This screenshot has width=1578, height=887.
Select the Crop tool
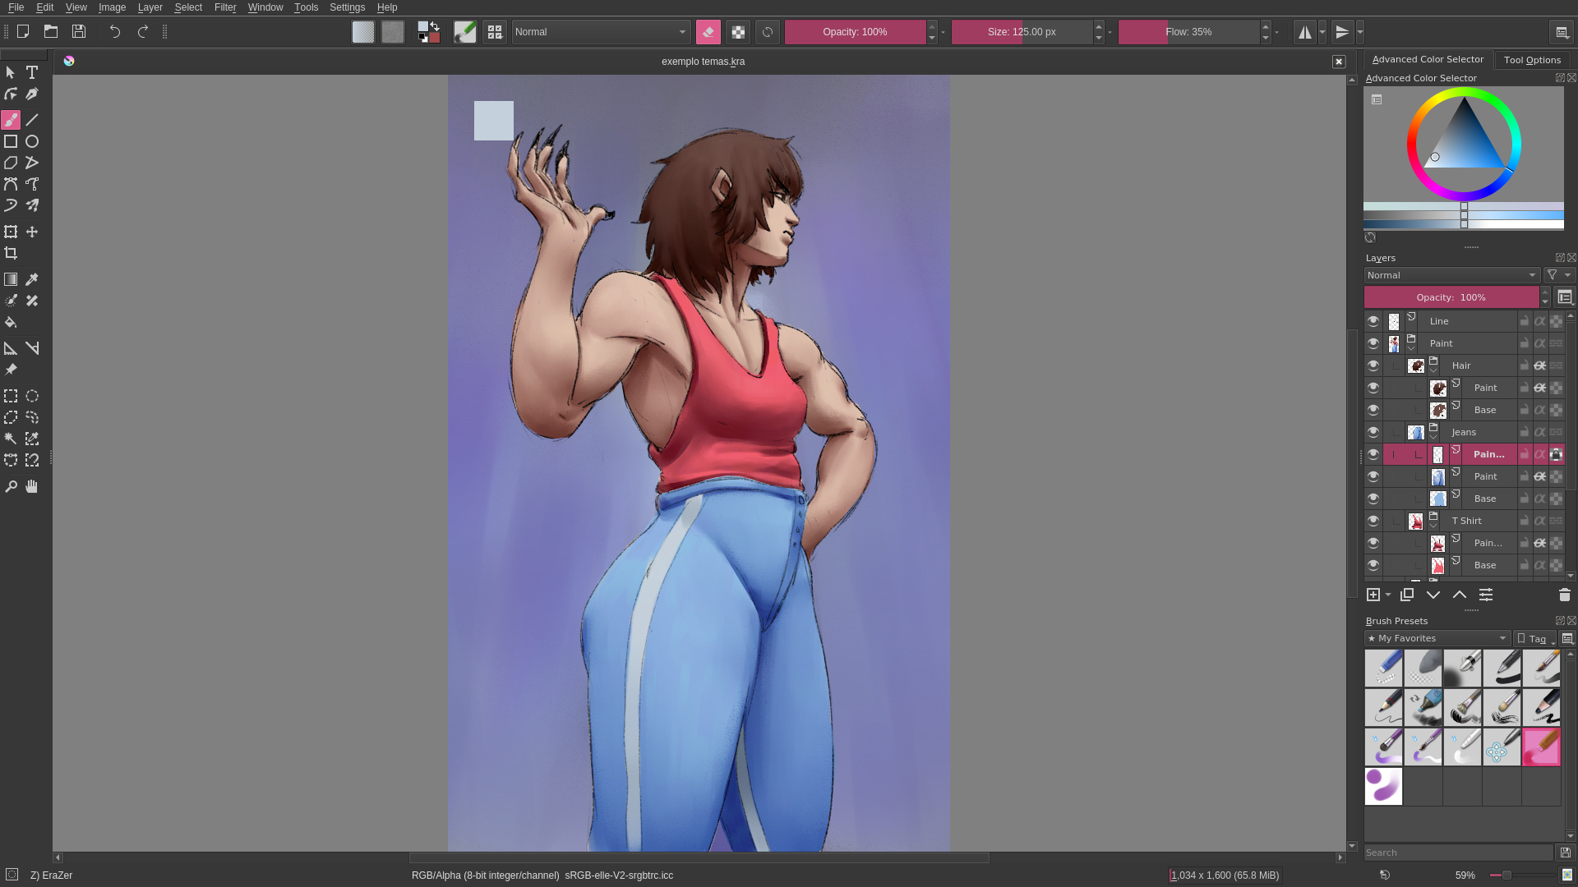click(11, 253)
